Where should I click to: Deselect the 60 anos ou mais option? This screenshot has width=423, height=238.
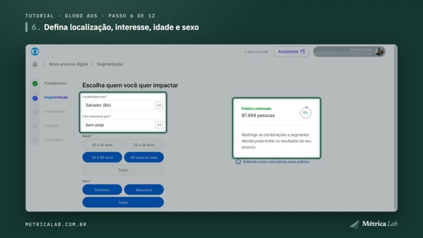(144, 157)
